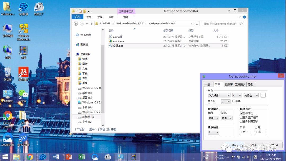This screenshot has width=286, height=161.
Task: Click the Explorer search box
Action: 223,24
